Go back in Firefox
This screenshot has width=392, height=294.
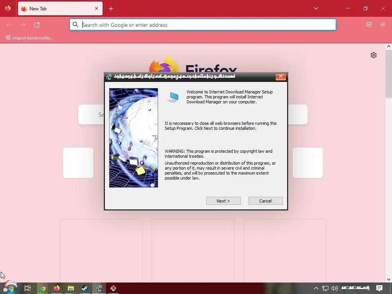(x=9, y=25)
